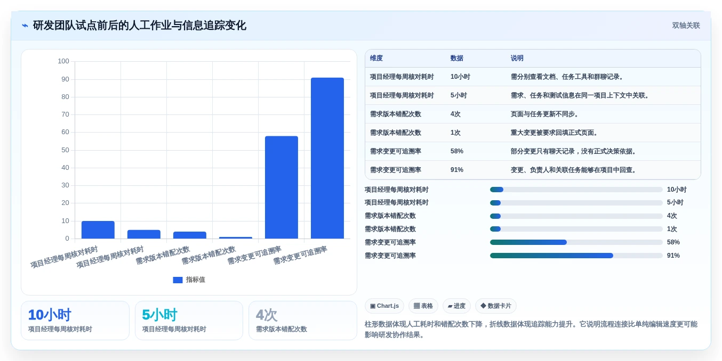Click the chart bar reaching 58
This screenshot has width=722, height=361.
[282, 187]
